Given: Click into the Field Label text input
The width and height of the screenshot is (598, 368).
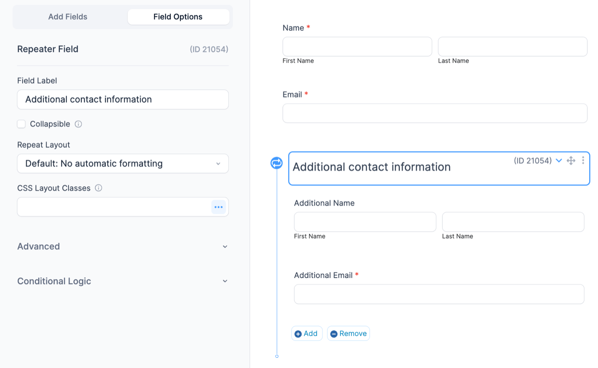Looking at the screenshot, I should coord(123,100).
